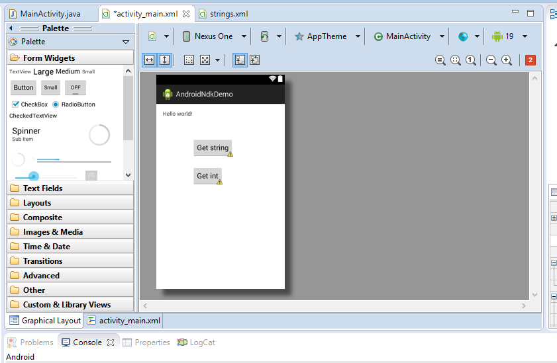
Task: Click the Get string button in preview
Action: pyautogui.click(x=213, y=148)
